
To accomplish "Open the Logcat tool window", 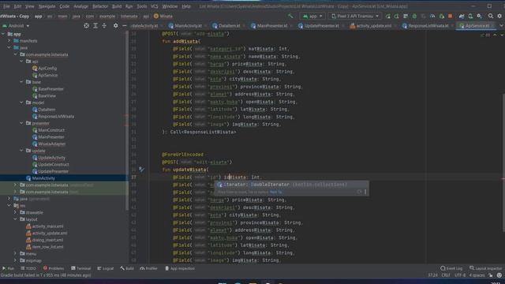I will (106, 268).
